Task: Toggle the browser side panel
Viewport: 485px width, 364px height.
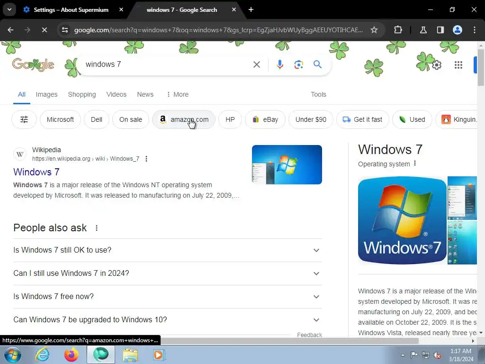Action: (x=440, y=30)
